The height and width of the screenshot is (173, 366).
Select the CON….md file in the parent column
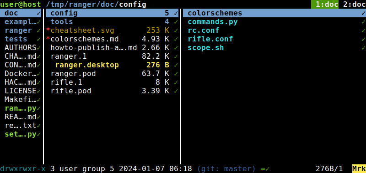[x=21, y=65]
